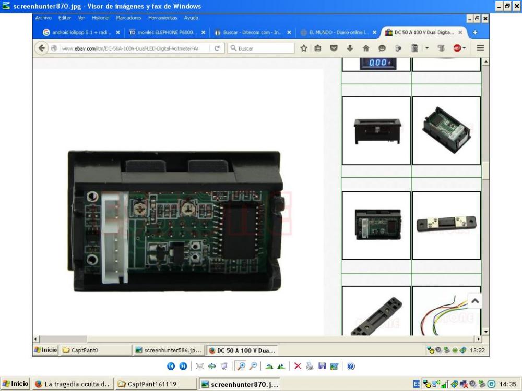Open the Editar menu
522x391 pixels.
pyautogui.click(x=65, y=18)
